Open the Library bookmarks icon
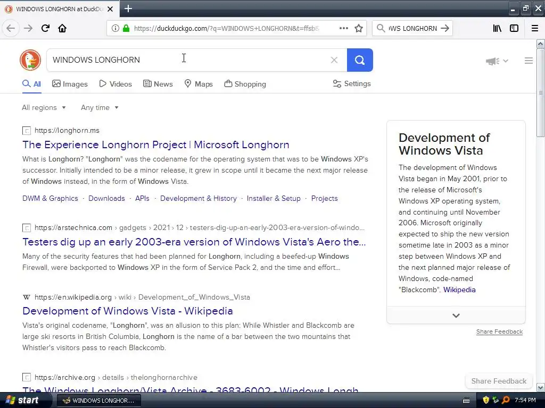Viewport: 545px width, 408px height. pos(497,28)
